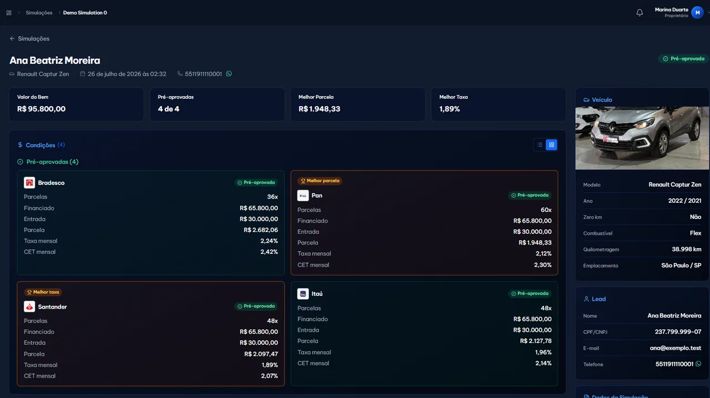The height and width of the screenshot is (398, 710).
Task: Click the car icon beside Renault Captur Zen
Action: 12,74
